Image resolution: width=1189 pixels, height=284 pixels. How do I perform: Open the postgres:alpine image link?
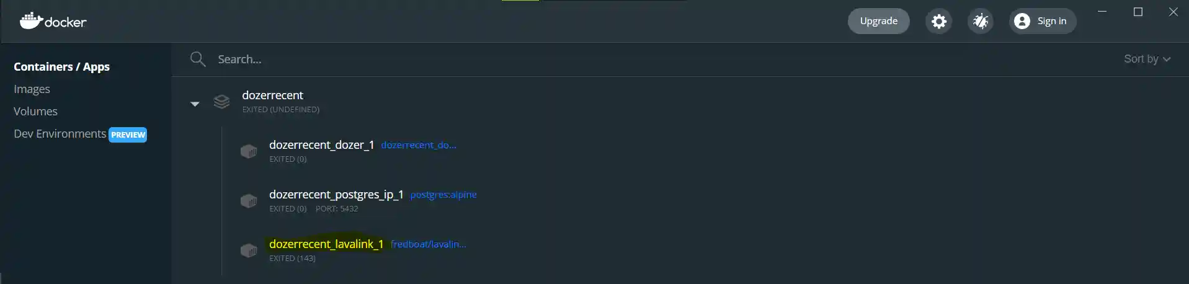point(443,195)
